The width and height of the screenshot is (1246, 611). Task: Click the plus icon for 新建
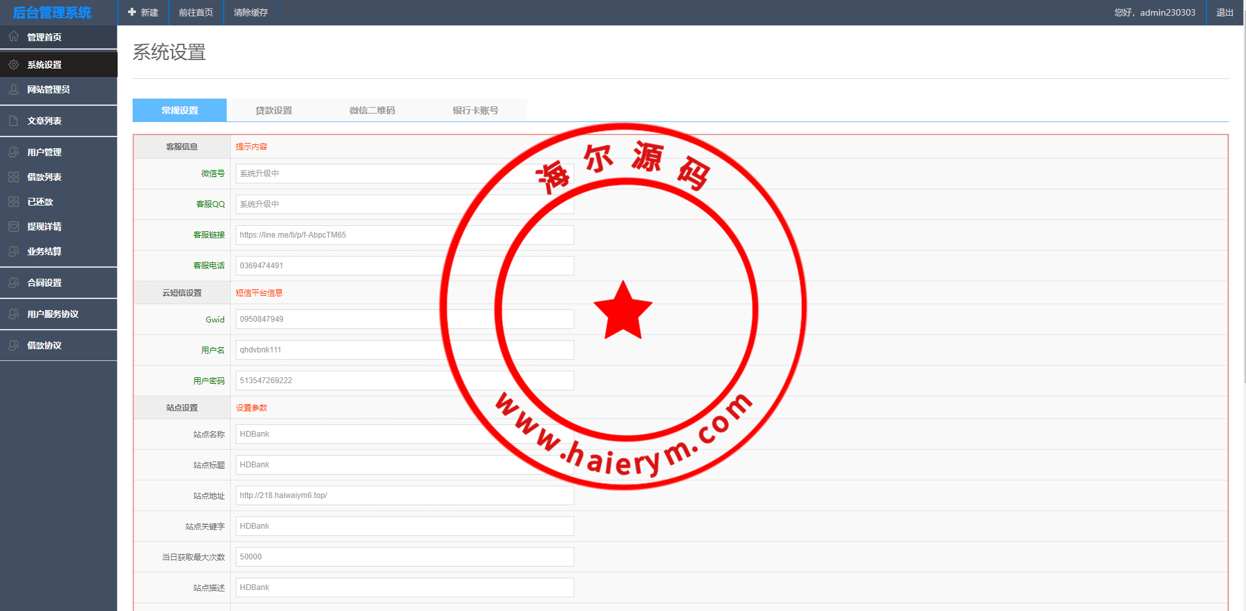[x=132, y=12]
